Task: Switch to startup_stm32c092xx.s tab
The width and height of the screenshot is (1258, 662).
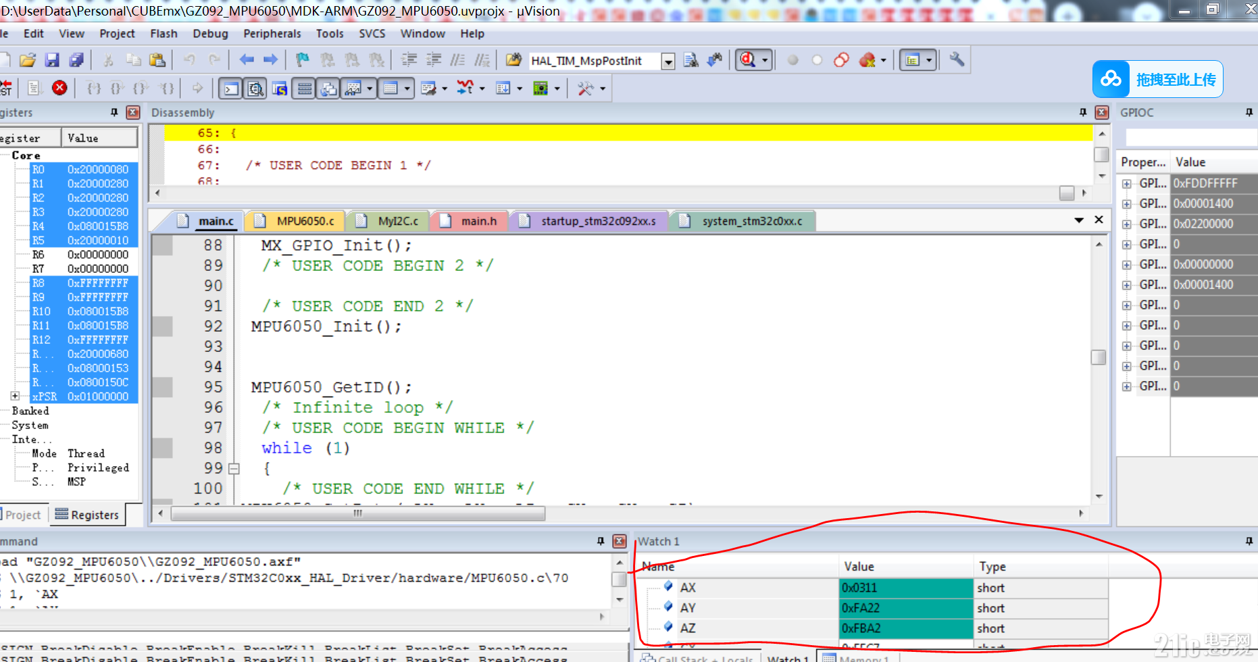Action: click(x=589, y=221)
